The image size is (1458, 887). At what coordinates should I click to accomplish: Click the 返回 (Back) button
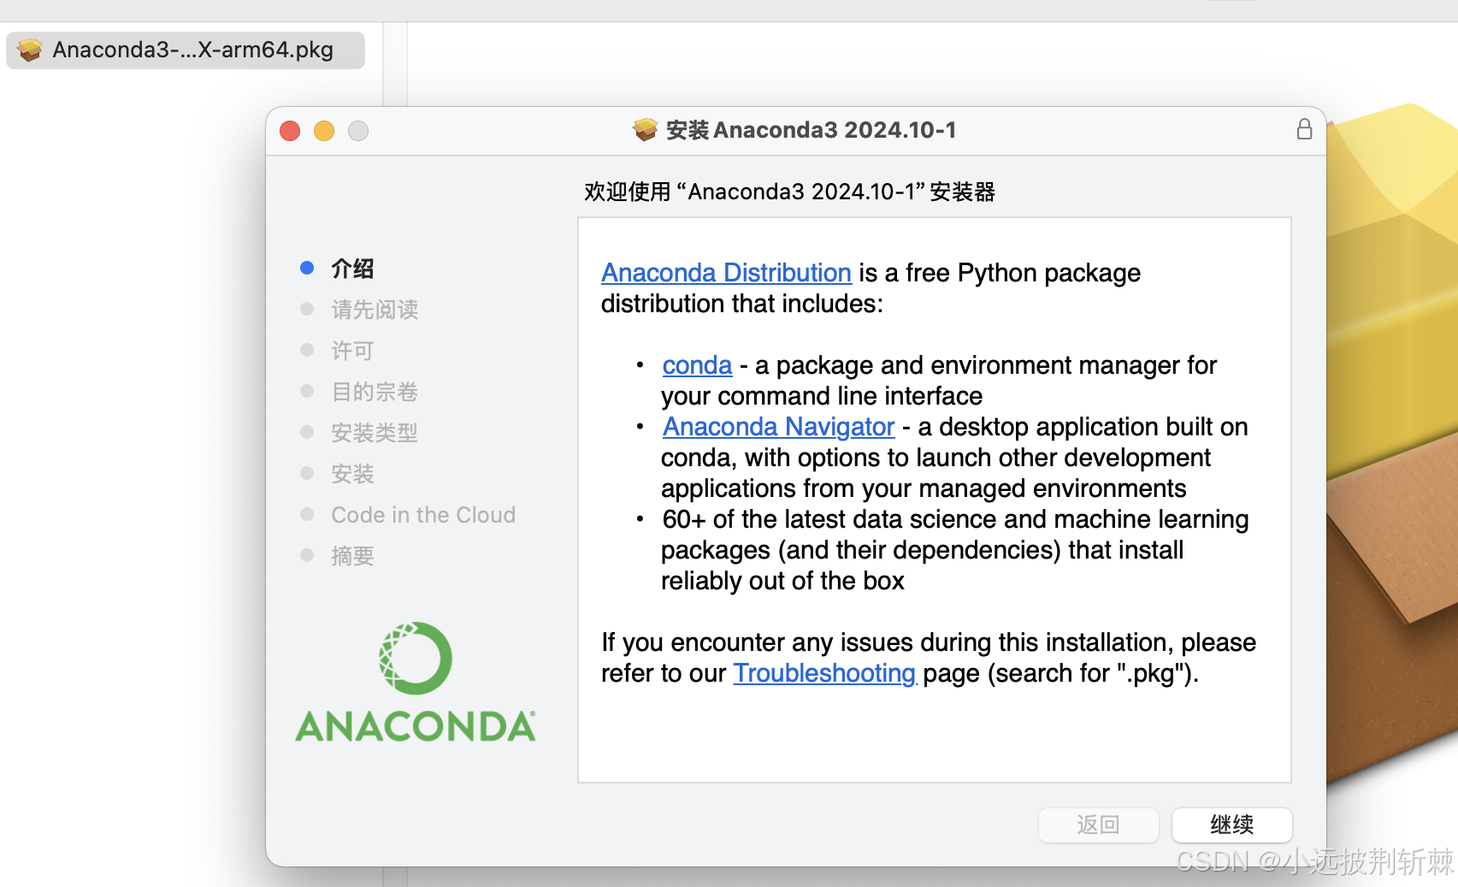1098,825
